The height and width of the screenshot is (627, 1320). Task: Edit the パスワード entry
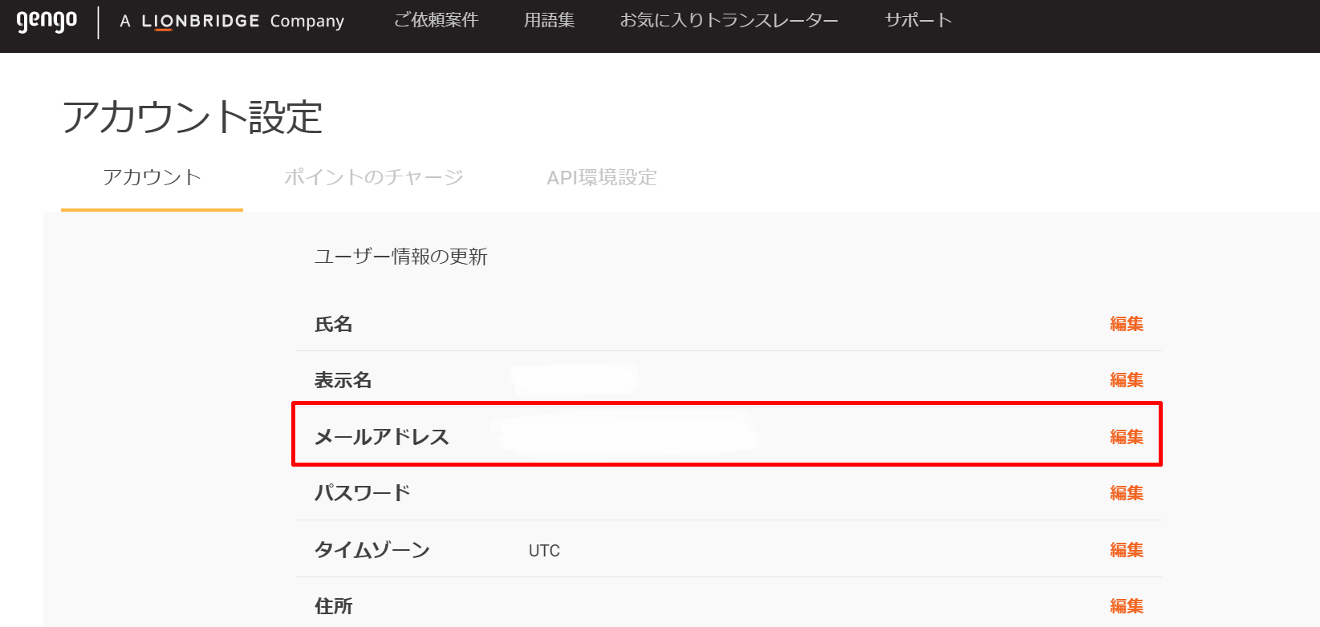click(1127, 493)
